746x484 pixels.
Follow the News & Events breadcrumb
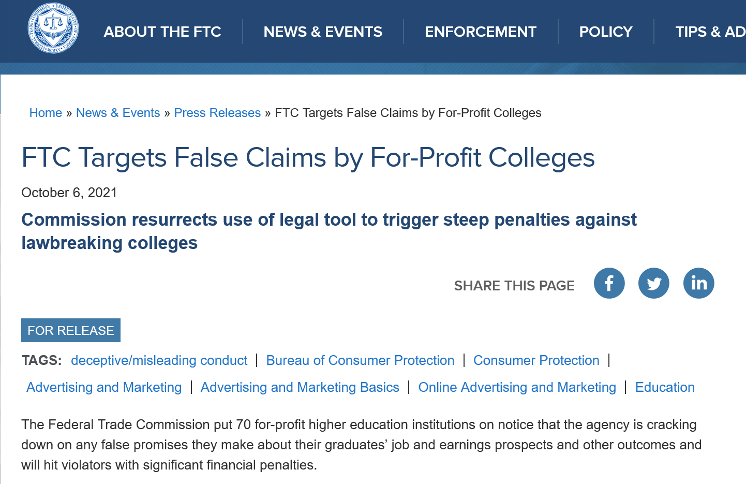[x=118, y=113]
